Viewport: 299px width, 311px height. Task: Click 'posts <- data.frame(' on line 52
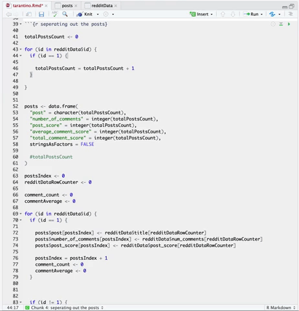(x=51, y=106)
